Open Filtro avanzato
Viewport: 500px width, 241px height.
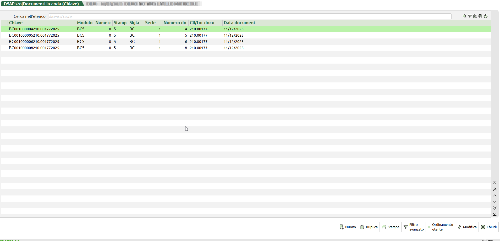414,227
